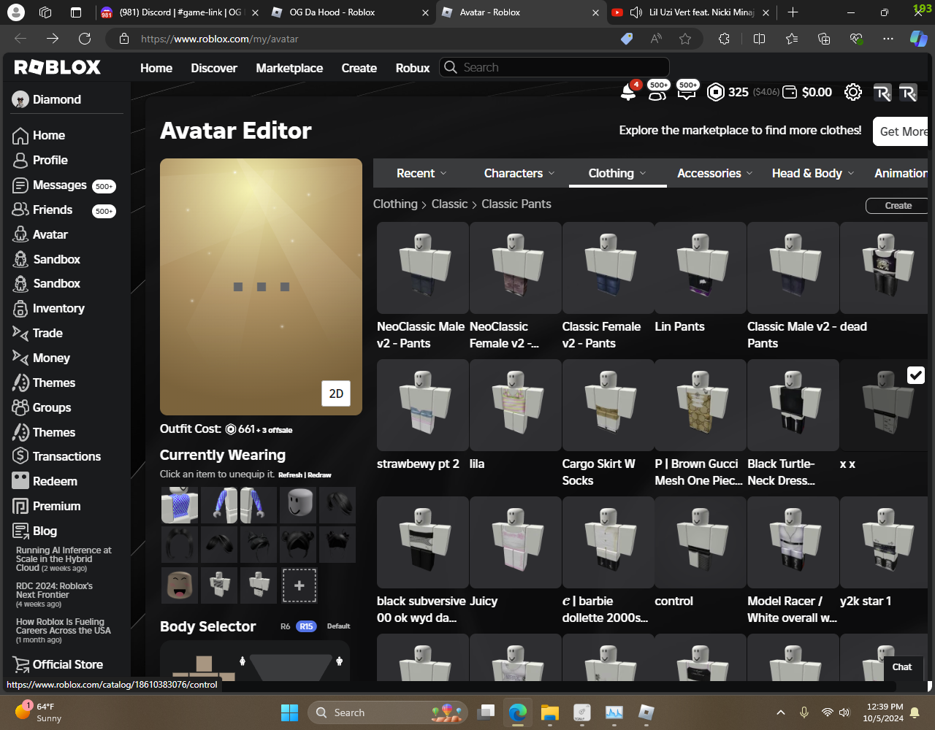Click the browser refresh button
935x730 pixels.
(x=85, y=39)
